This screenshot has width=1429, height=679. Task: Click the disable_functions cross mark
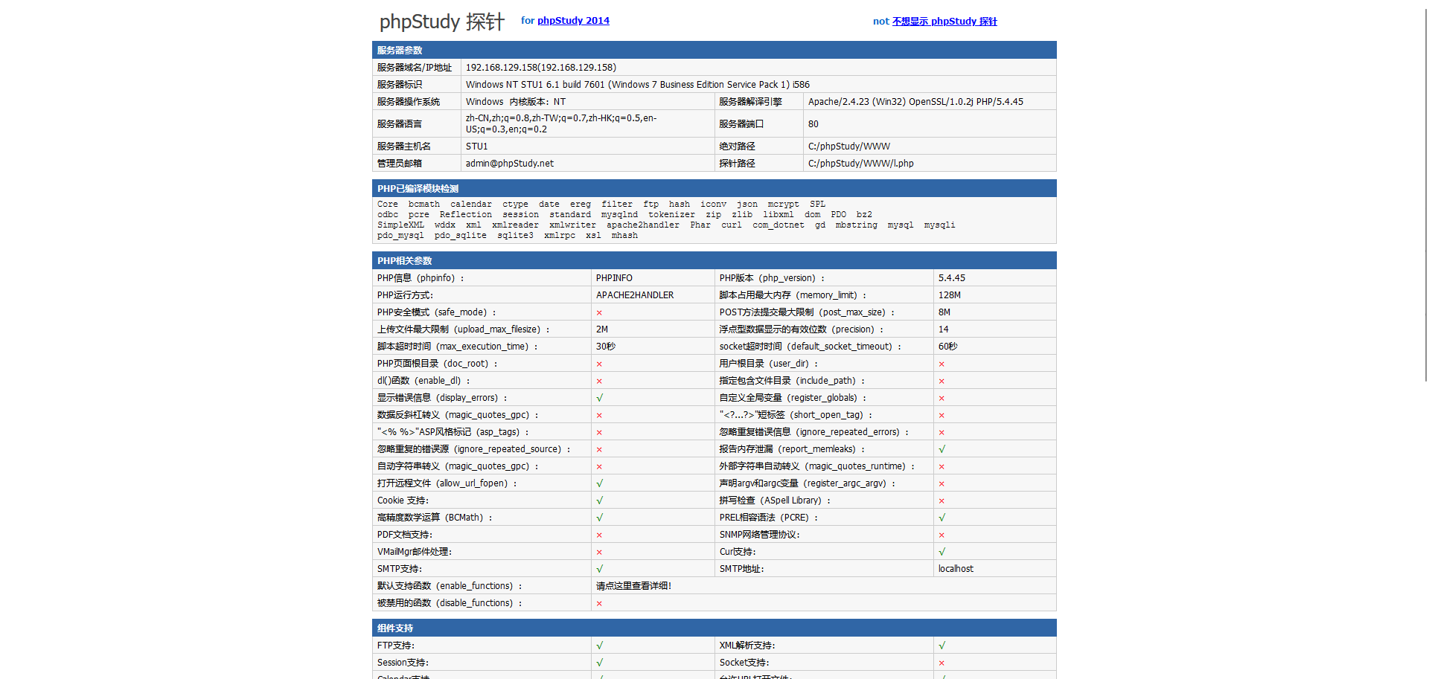599,604
